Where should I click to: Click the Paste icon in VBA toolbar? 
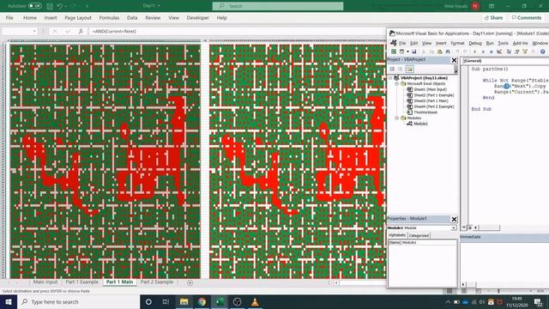439,51
